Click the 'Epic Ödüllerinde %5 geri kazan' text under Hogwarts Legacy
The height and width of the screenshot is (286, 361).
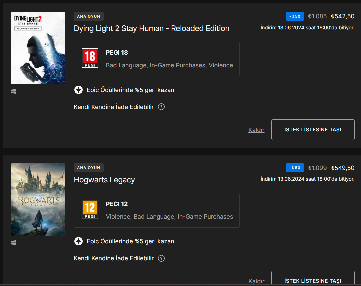(130, 241)
